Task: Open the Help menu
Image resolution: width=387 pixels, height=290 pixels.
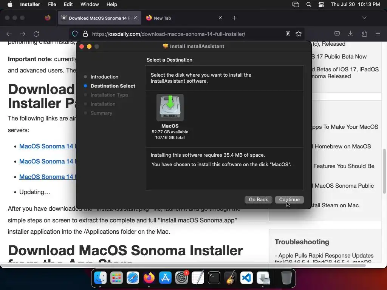Action: [111, 4]
